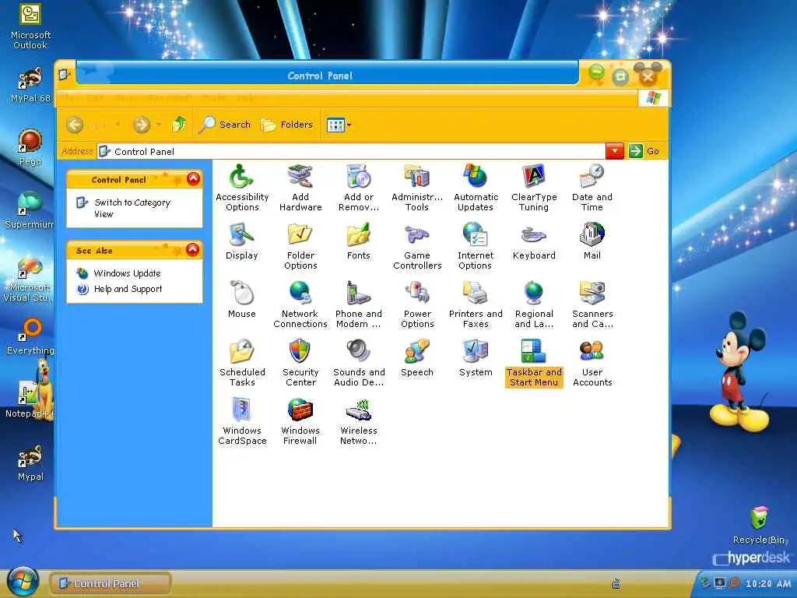797x598 pixels.
Task: Click Control Panel taskbar button
Action: click(110, 584)
